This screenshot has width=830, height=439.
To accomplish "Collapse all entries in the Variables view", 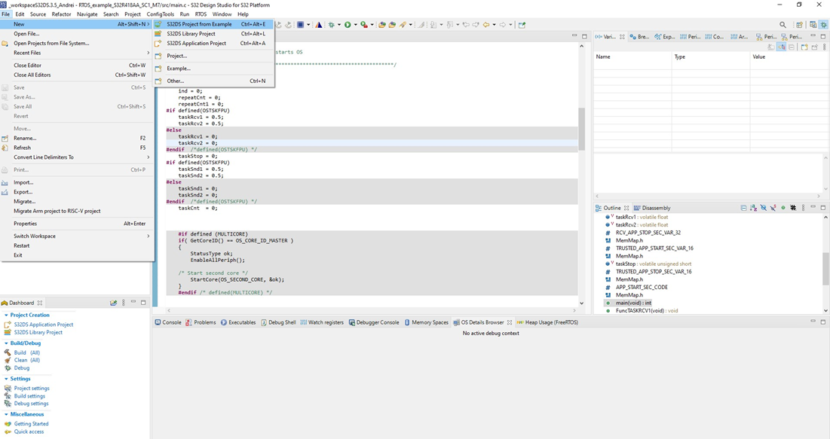I will [792, 47].
